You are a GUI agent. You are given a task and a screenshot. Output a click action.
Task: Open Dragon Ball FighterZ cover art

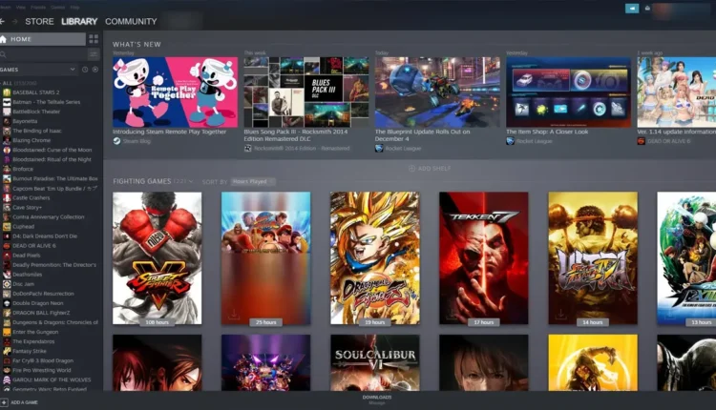375,258
